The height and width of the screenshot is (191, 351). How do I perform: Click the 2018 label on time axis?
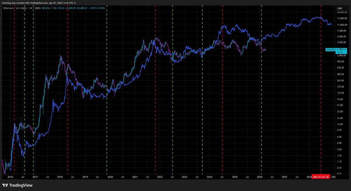tap(60, 177)
